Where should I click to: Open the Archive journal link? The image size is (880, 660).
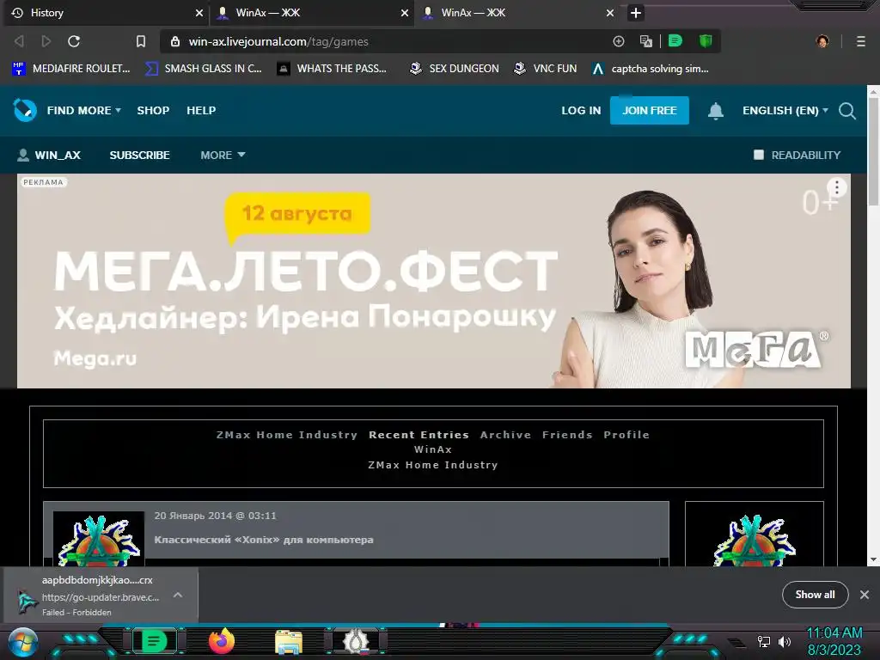click(505, 435)
